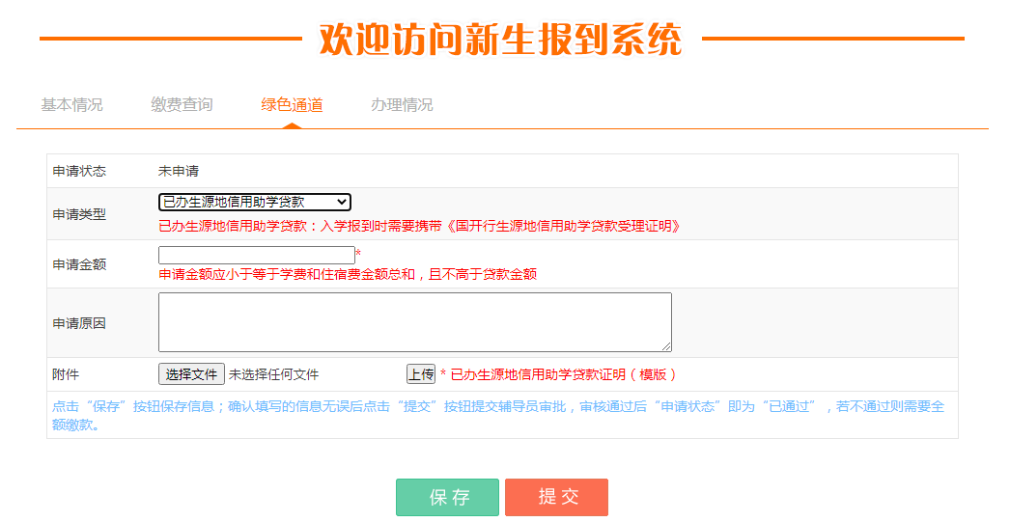Switch to the 基本情况 tab
The image size is (1010, 522).
point(71,104)
